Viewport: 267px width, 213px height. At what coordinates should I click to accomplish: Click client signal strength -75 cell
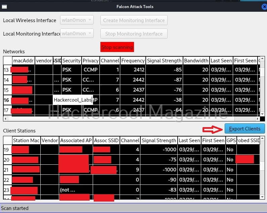click(x=159, y=160)
